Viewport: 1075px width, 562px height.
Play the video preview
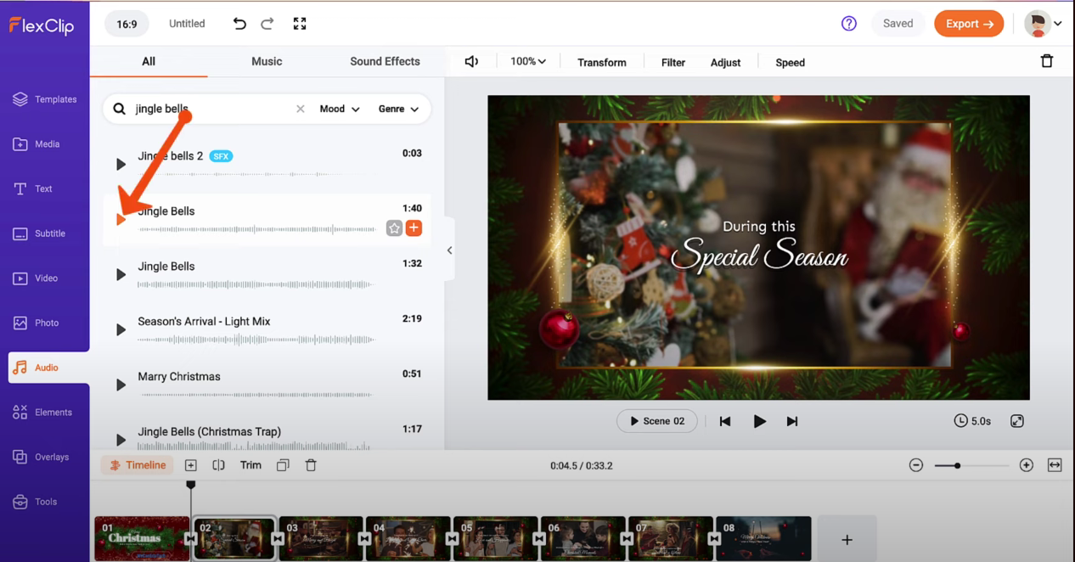pyautogui.click(x=759, y=421)
